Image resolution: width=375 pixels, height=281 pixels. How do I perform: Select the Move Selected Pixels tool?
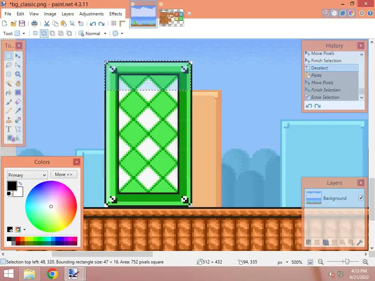[18, 56]
